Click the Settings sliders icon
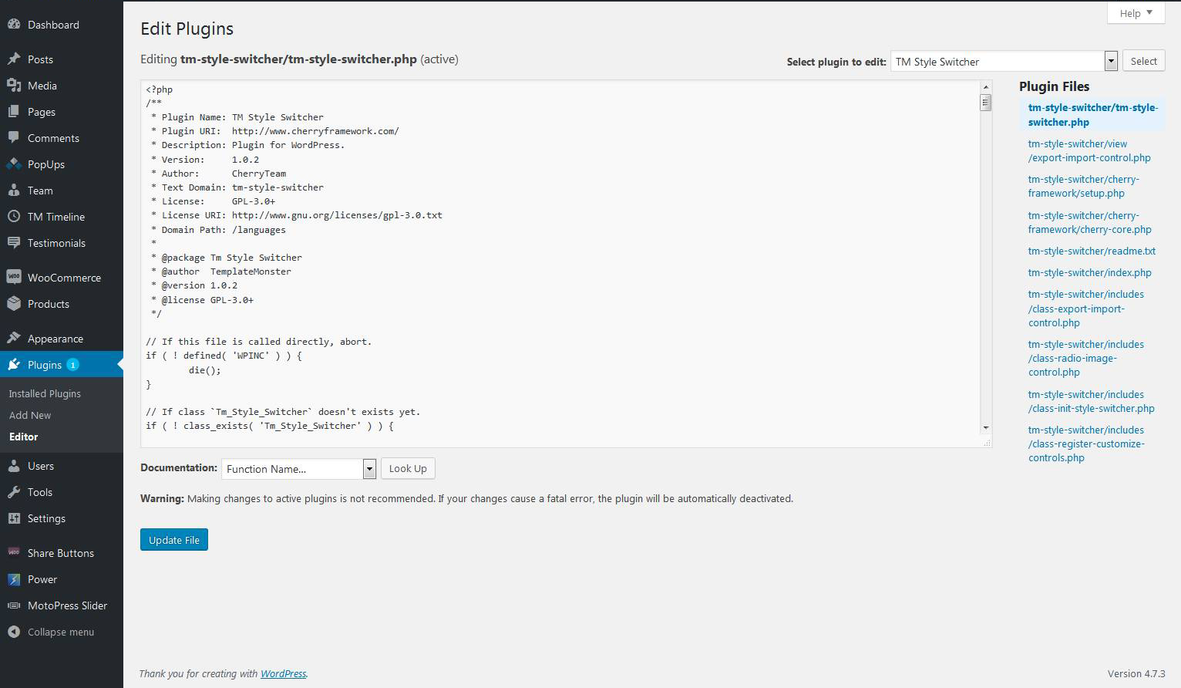The width and height of the screenshot is (1181, 688). pos(14,518)
